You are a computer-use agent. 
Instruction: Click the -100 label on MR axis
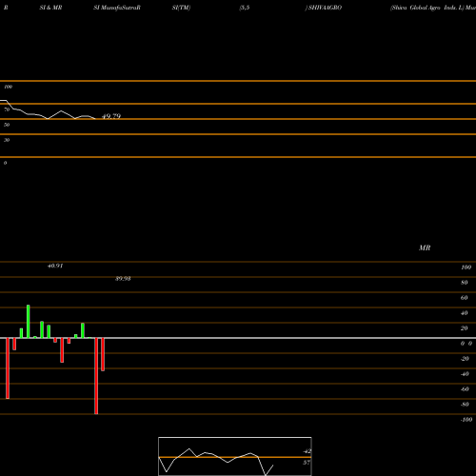466,420
